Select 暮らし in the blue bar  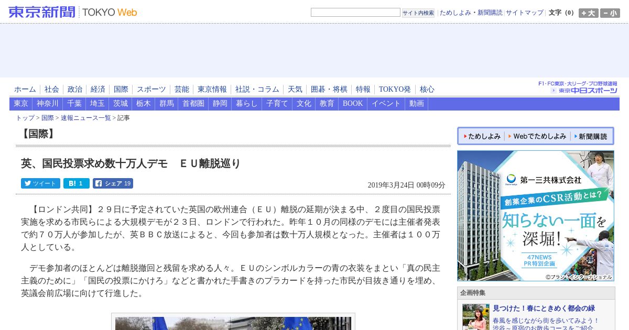[247, 104]
